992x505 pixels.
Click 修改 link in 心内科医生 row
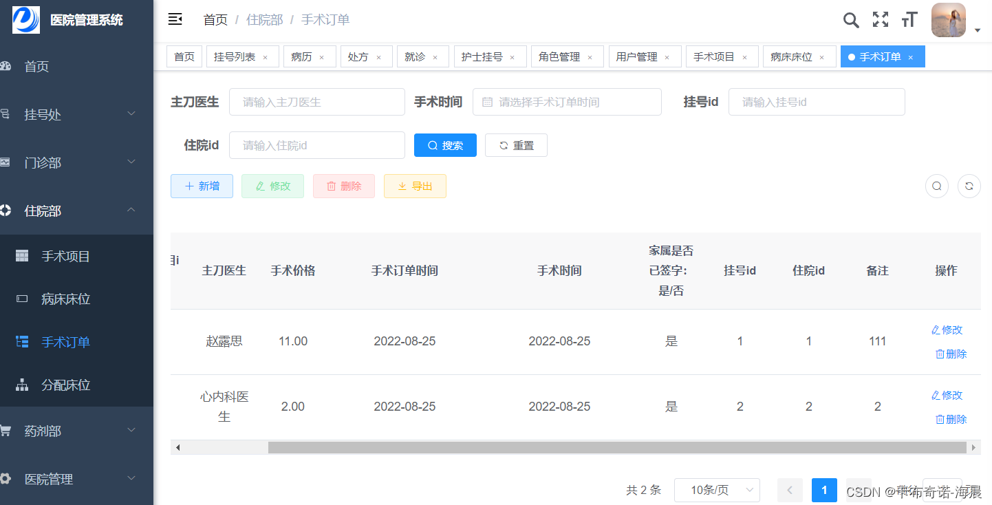tap(947, 395)
